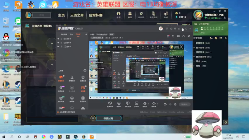The height and width of the screenshot is (140, 249).
Task: Click the streamer avatar in streaming app title bar
Action: pos(161,29)
